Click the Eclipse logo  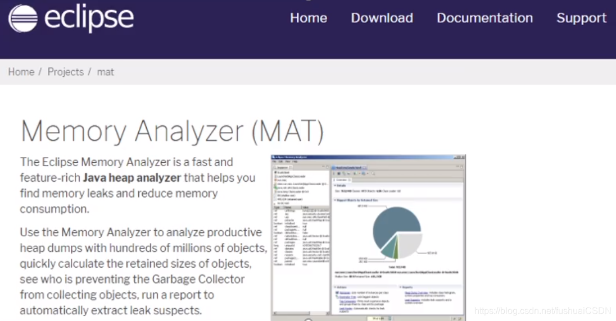(x=71, y=18)
